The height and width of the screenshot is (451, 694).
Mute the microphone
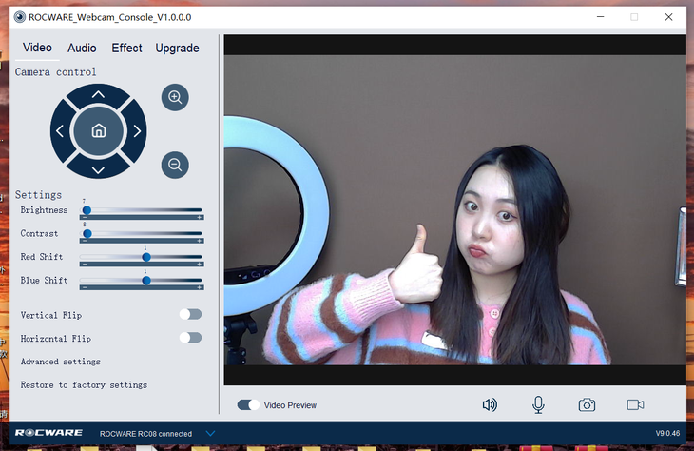pyautogui.click(x=538, y=404)
